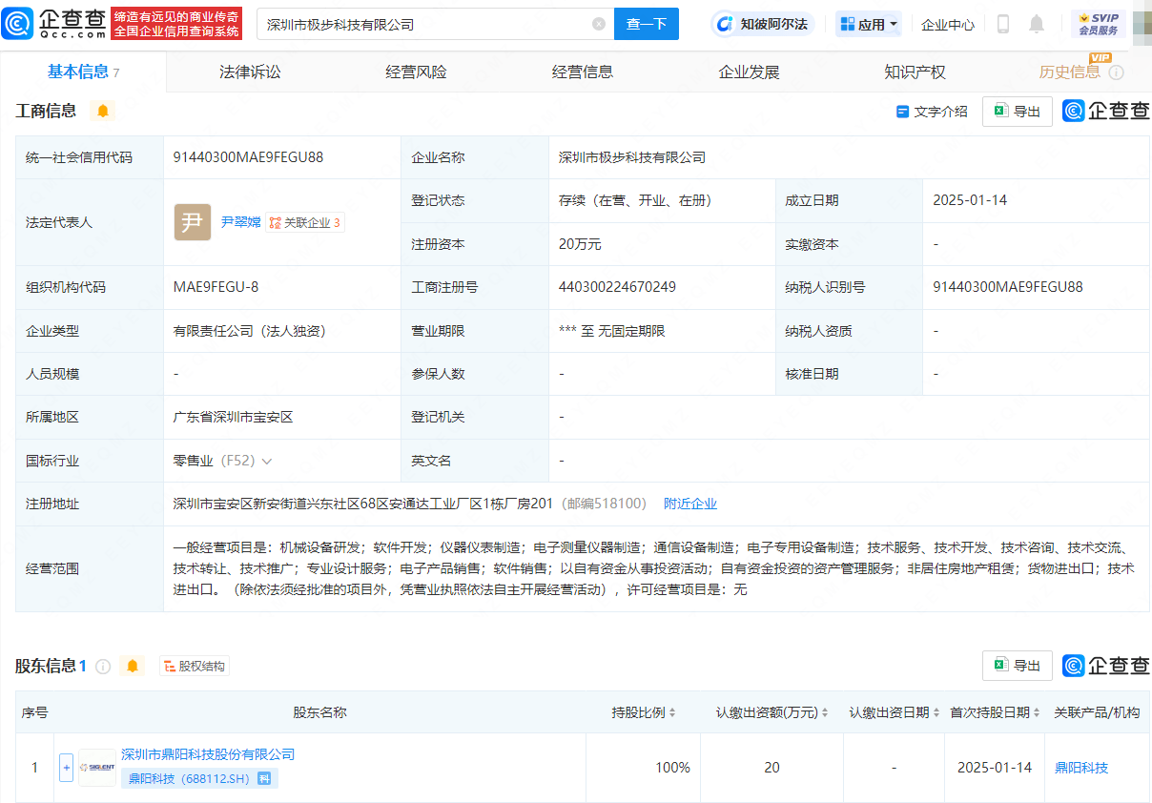Click the SVIP 会员服务 badge
Image resolution: width=1152 pixels, height=803 pixels.
coord(1098,24)
